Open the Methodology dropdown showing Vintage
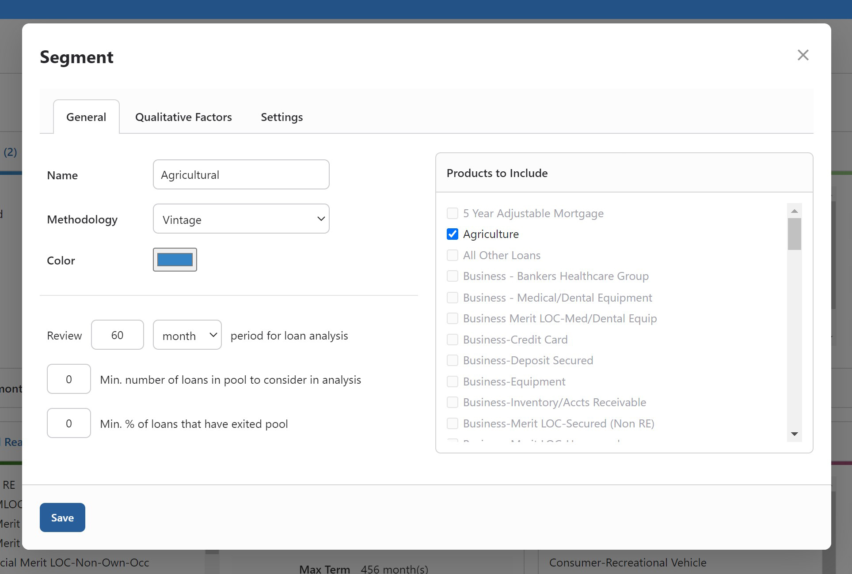852x574 pixels. (241, 219)
